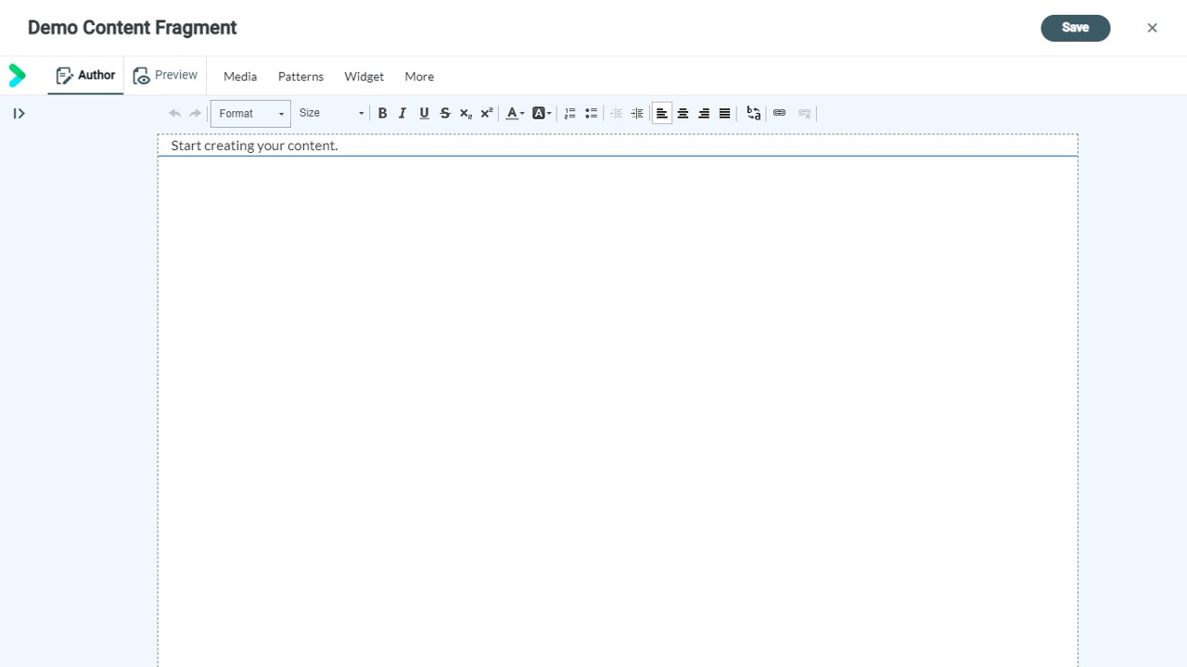The image size is (1187, 667).
Task: Open the Patterns menu
Action: point(300,76)
